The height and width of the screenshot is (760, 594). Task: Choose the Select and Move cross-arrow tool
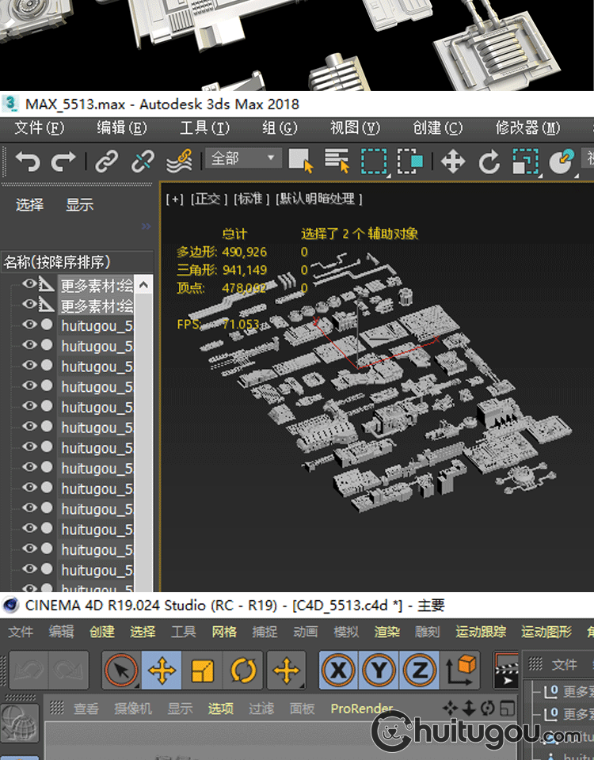452,161
